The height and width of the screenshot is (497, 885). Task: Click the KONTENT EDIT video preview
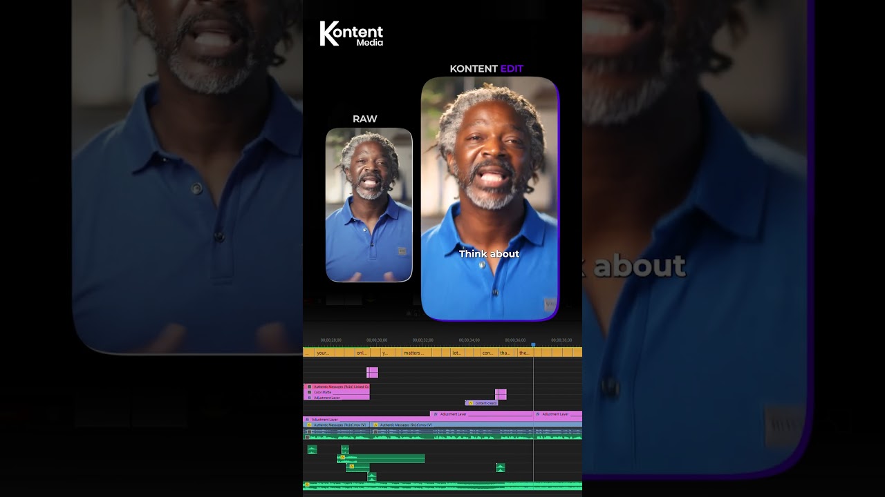490,199
